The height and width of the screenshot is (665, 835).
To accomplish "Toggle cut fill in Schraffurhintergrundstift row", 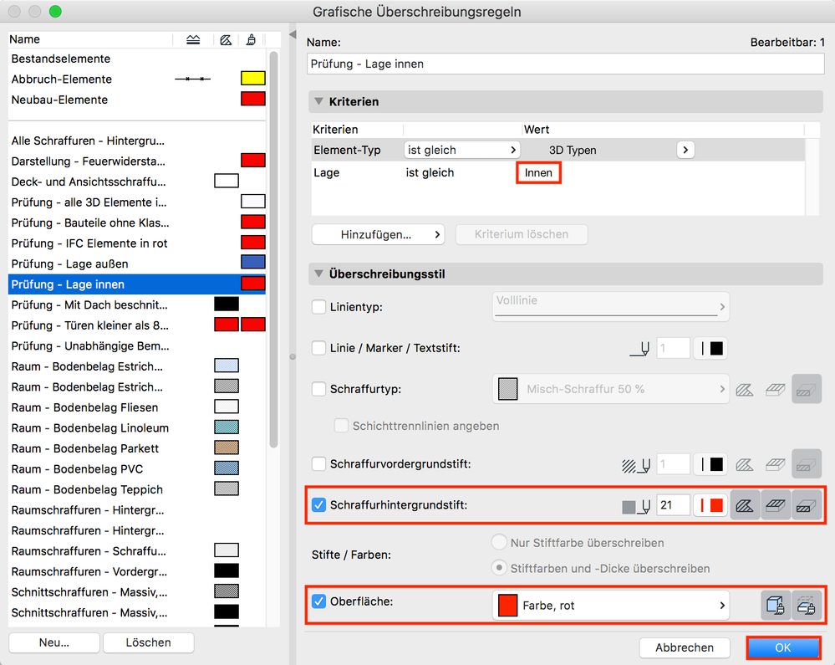I will [x=807, y=505].
